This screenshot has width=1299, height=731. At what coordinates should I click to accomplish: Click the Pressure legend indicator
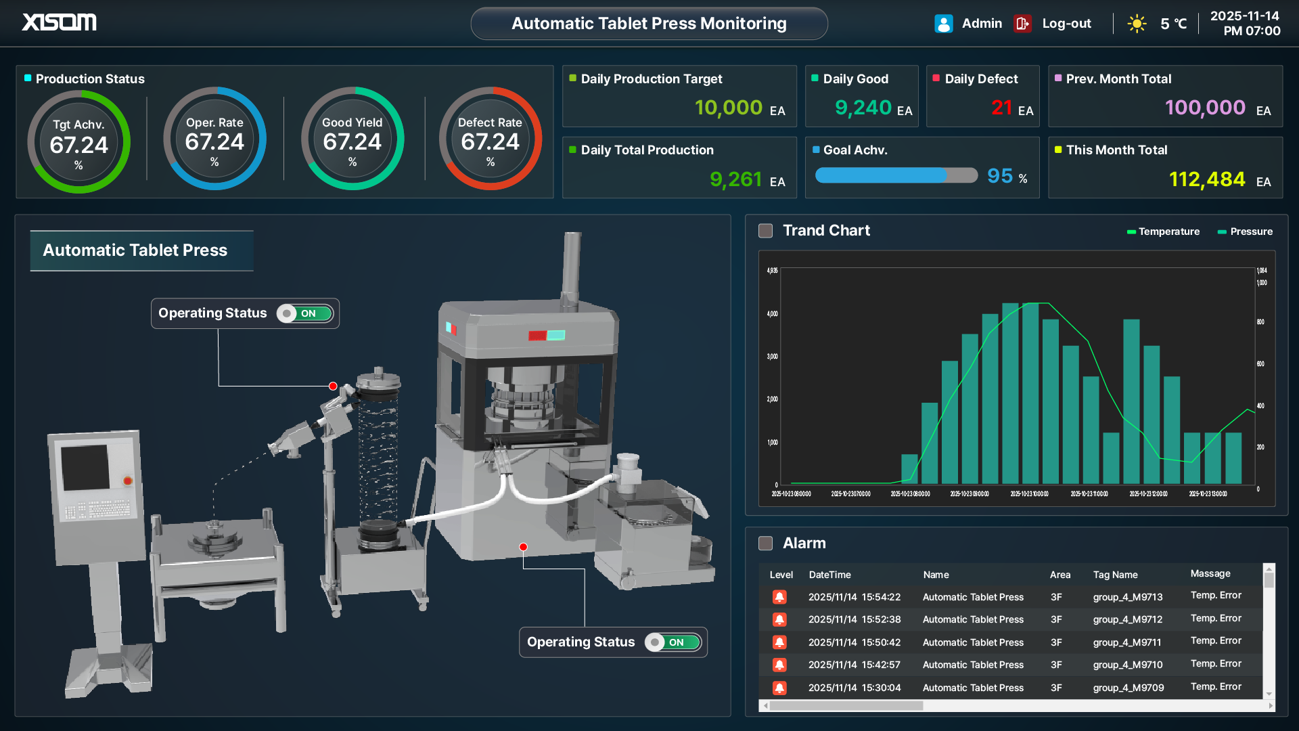coord(1222,231)
